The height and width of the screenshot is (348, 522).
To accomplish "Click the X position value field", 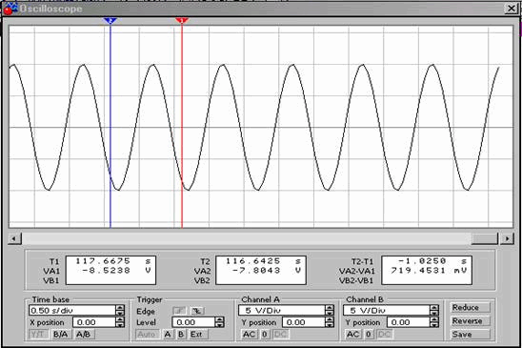I will (x=94, y=322).
